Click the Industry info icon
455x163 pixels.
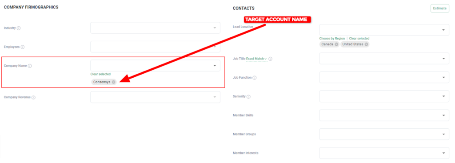(19, 28)
